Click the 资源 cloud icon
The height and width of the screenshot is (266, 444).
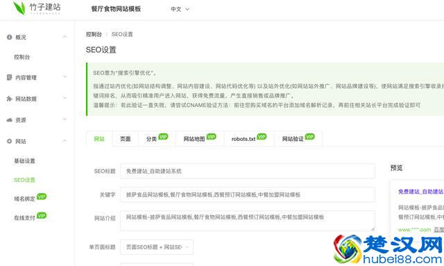pos(9,119)
